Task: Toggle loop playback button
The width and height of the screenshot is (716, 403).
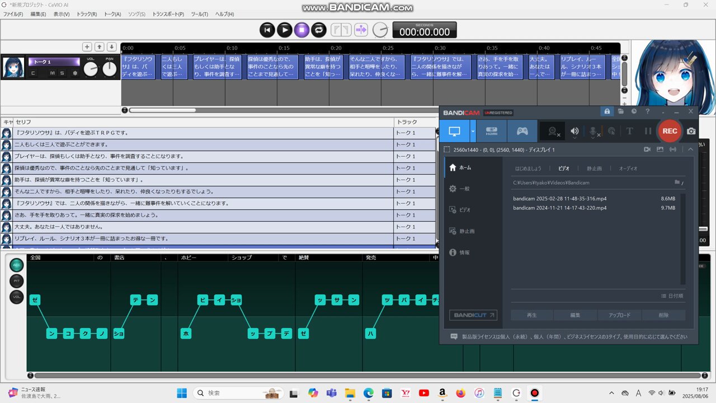Action: tap(319, 30)
